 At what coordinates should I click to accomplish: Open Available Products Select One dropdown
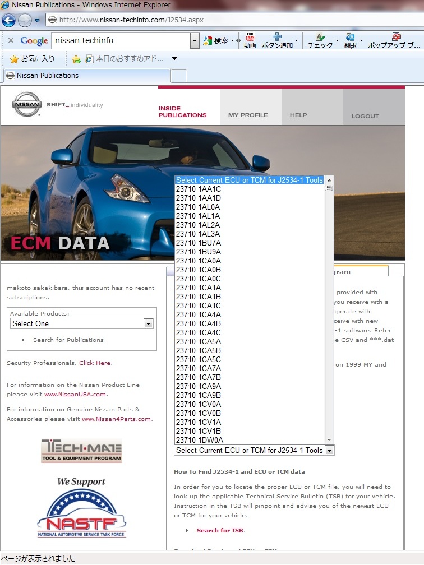tap(82, 323)
